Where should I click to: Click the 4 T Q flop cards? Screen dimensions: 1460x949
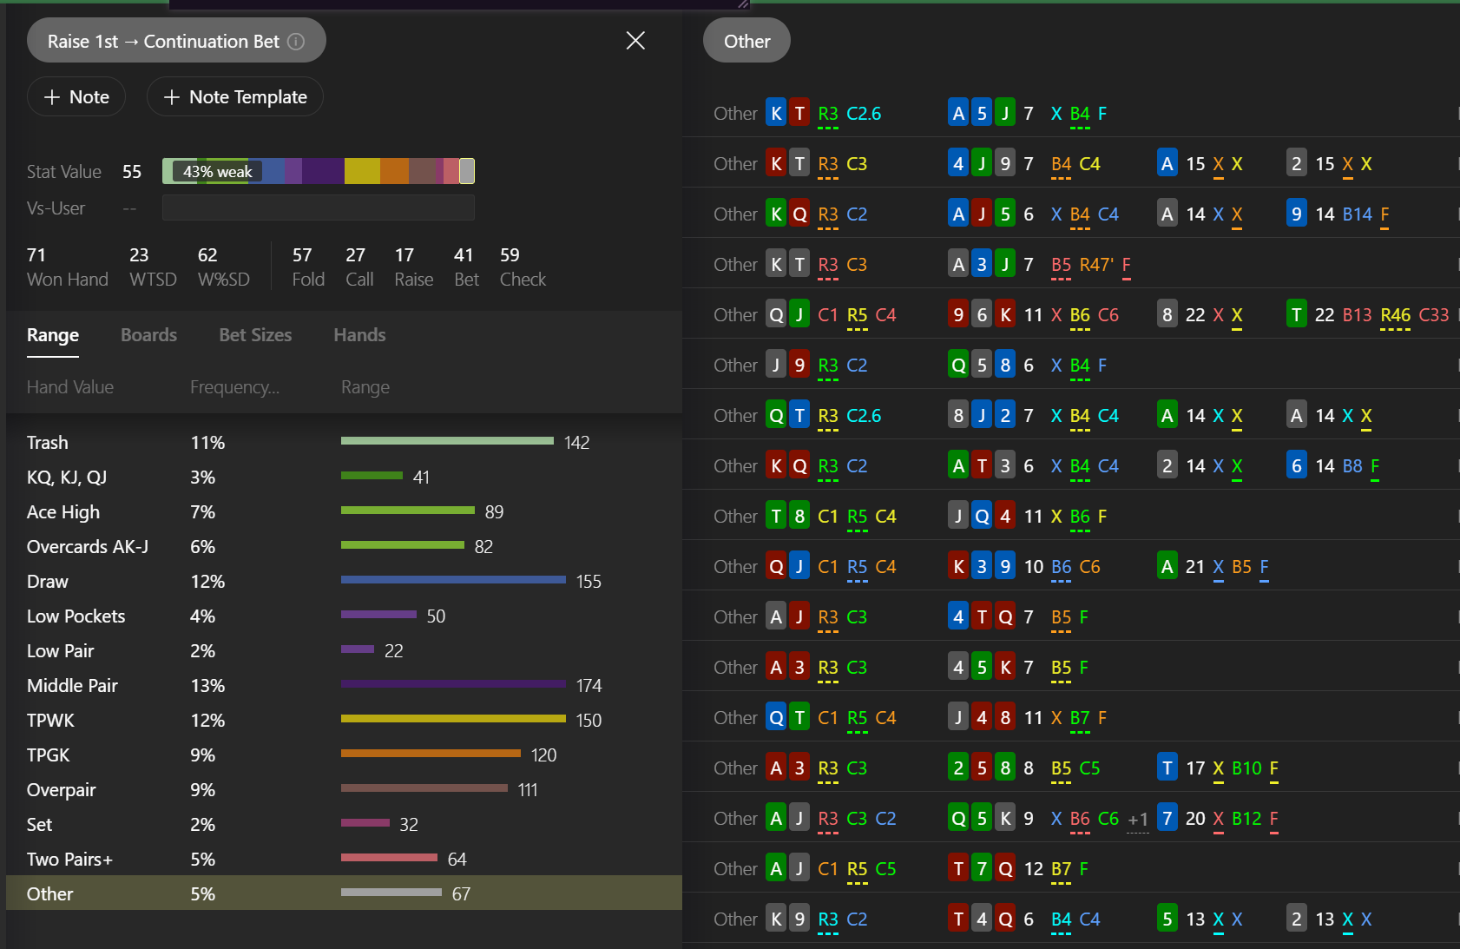(x=982, y=617)
